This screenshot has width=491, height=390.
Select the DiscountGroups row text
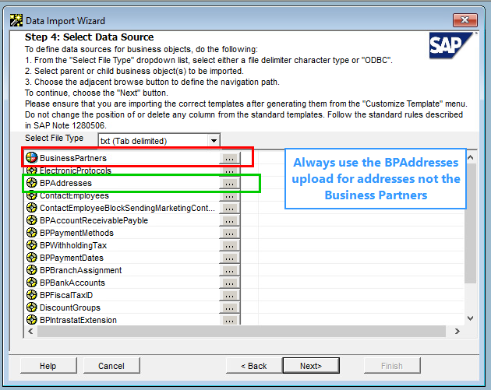[x=70, y=307]
